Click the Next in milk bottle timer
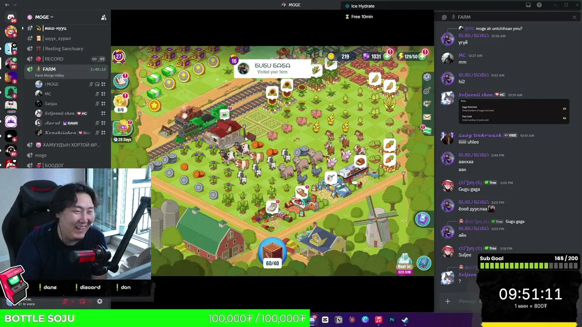Viewport: 582px width, 327px height. (x=405, y=264)
